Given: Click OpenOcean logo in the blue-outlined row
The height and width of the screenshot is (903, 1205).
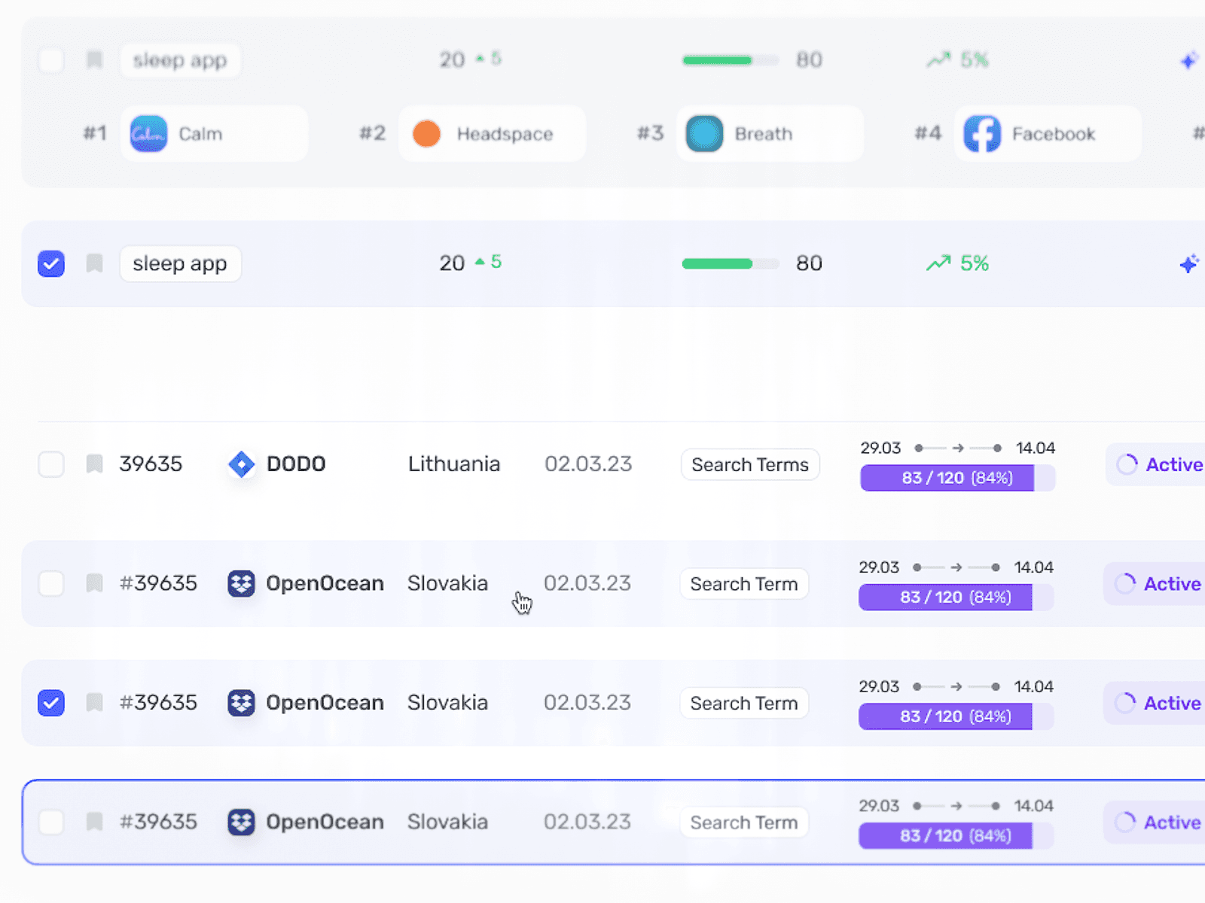Looking at the screenshot, I should (x=241, y=822).
